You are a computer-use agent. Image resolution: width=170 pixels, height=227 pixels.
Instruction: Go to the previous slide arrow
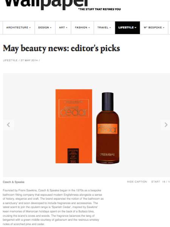coord(9,124)
